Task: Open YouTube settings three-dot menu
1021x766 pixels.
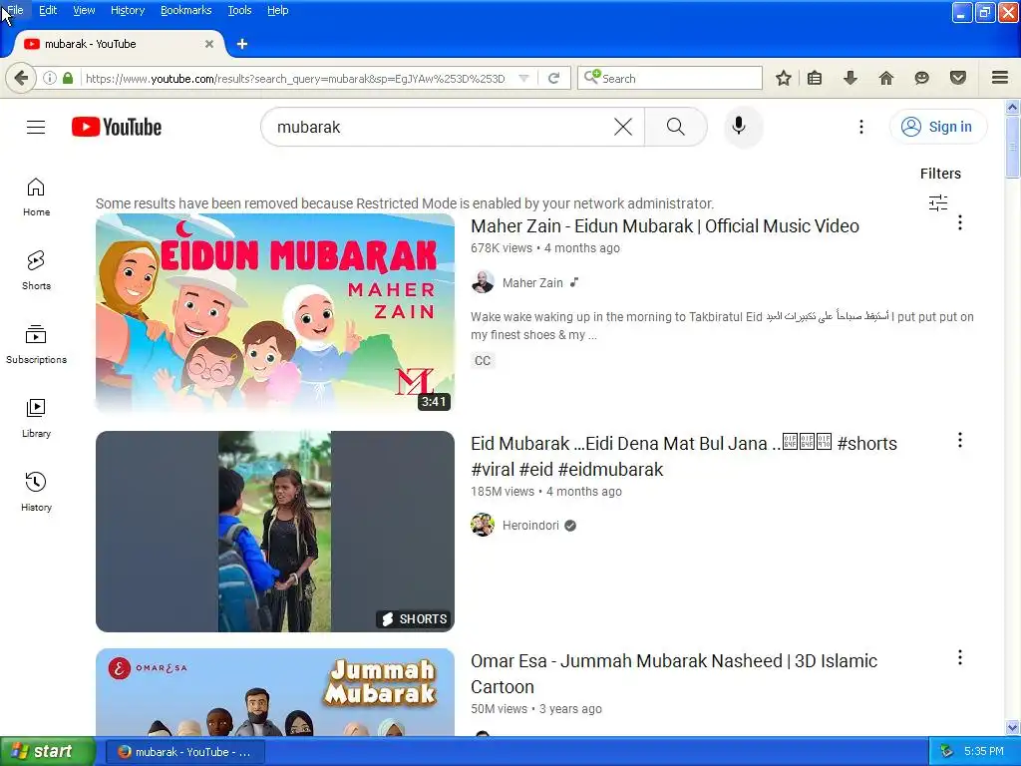Action: coord(860,127)
